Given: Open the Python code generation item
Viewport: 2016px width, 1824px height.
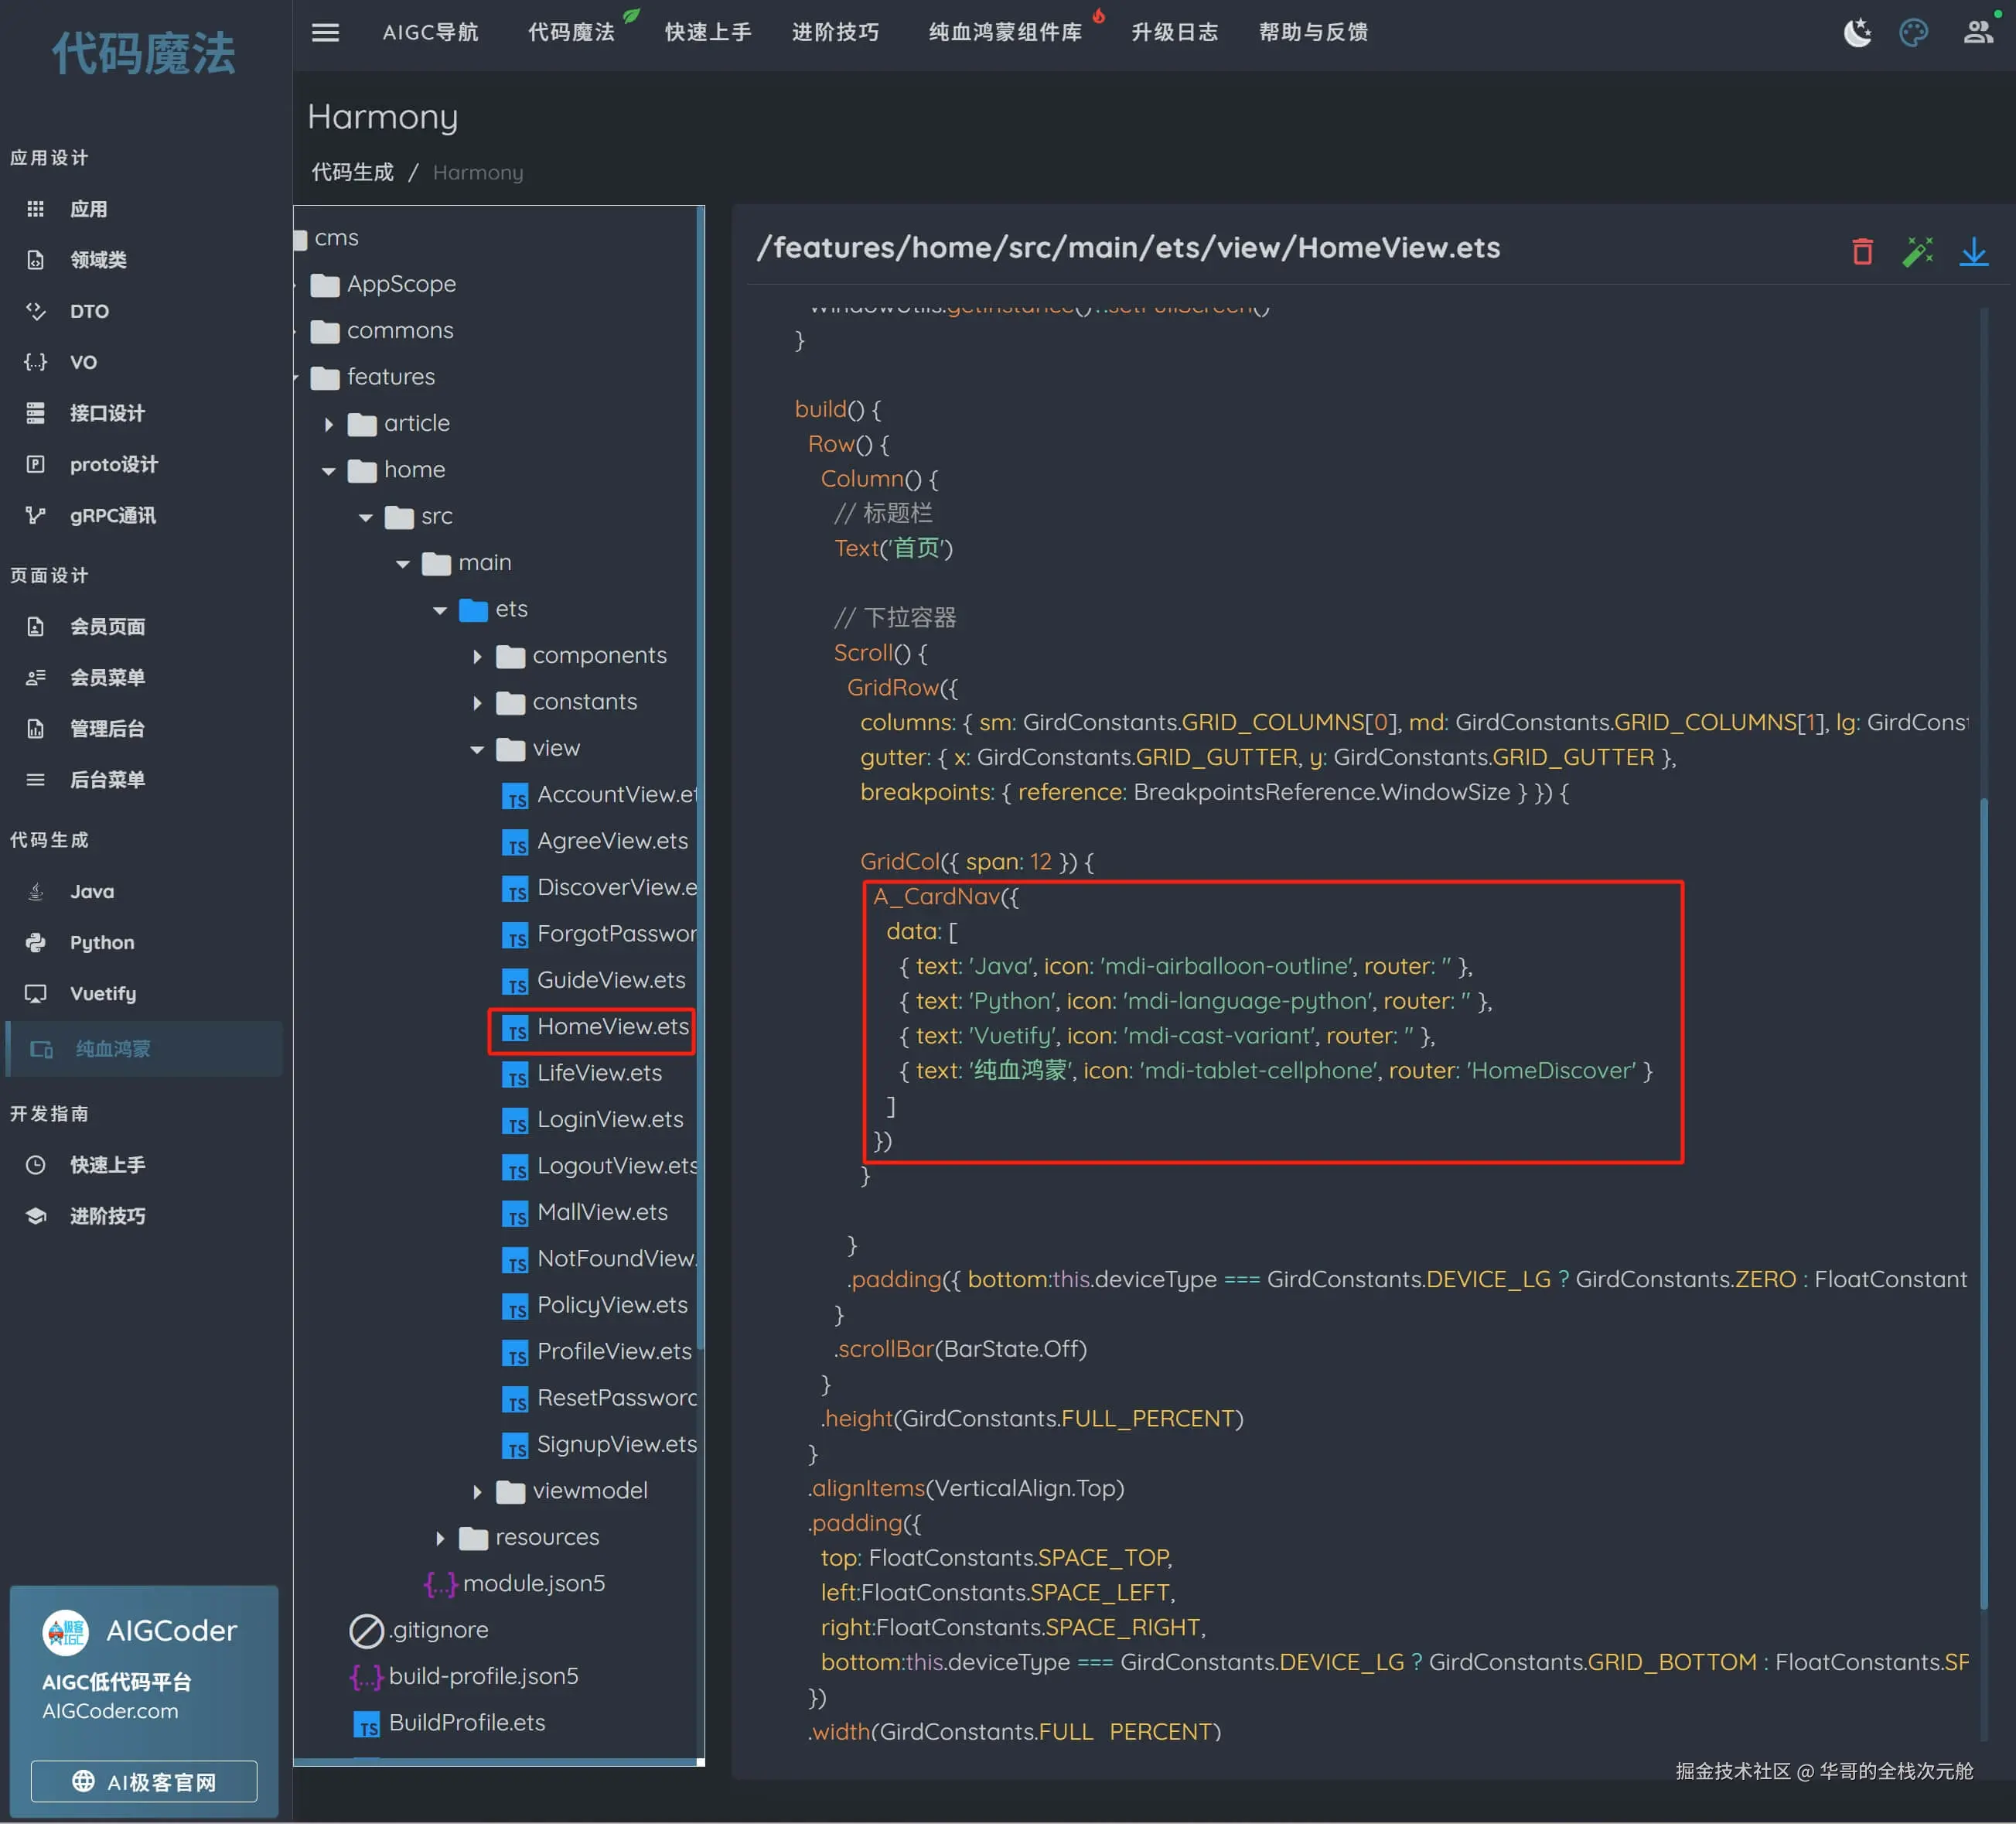Looking at the screenshot, I should 101,942.
